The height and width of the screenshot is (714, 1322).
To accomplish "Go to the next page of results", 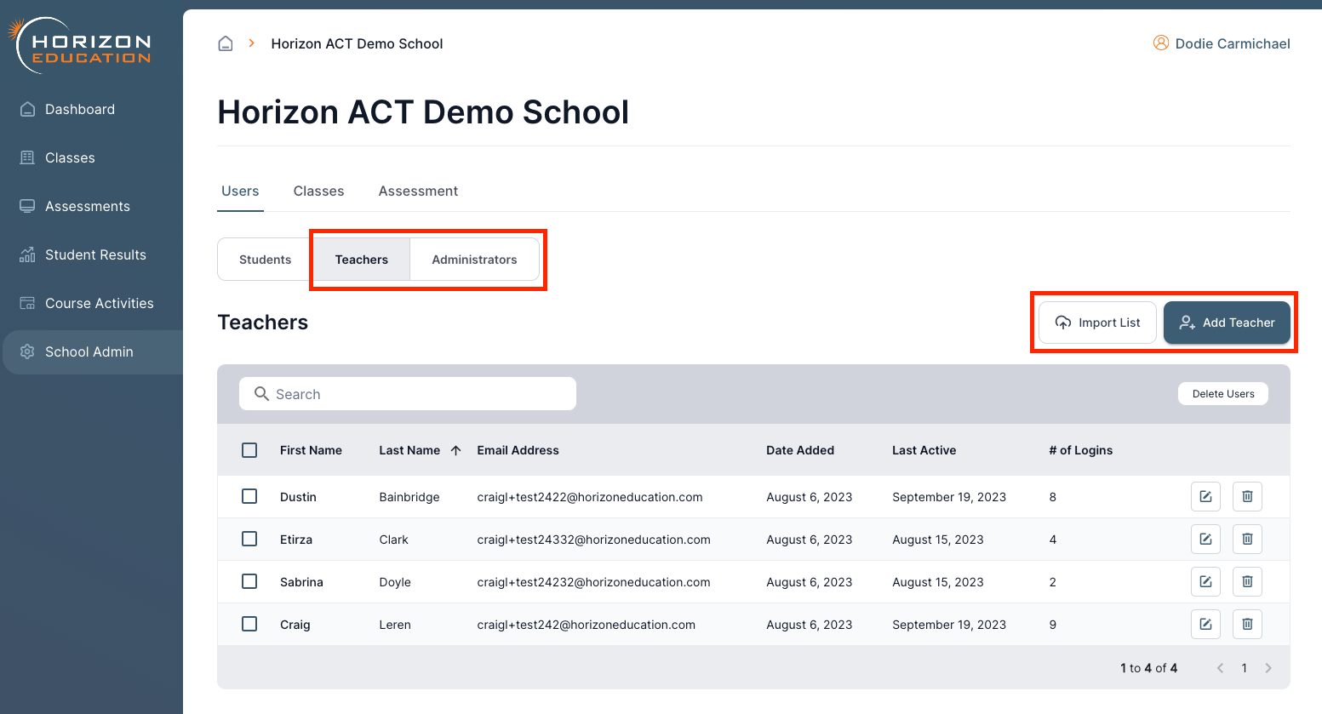I will [x=1268, y=668].
